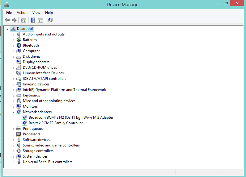Viewport: 246px width, 177px height.
Task: Open the File menu
Action: pyautogui.click(x=9, y=13)
